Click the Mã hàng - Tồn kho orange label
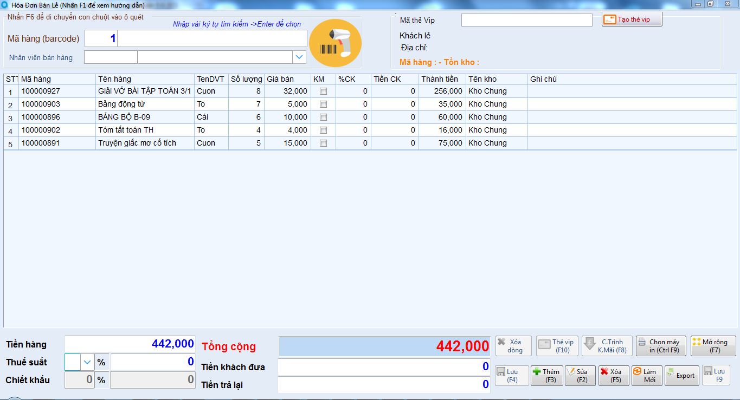 click(439, 62)
